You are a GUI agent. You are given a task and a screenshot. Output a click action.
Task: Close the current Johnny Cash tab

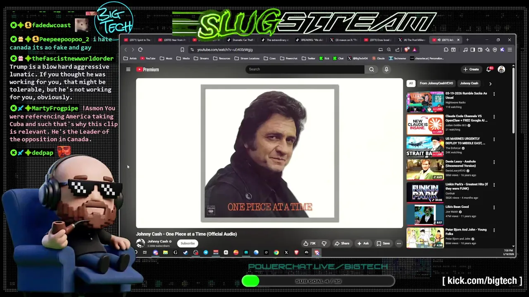click(x=458, y=40)
